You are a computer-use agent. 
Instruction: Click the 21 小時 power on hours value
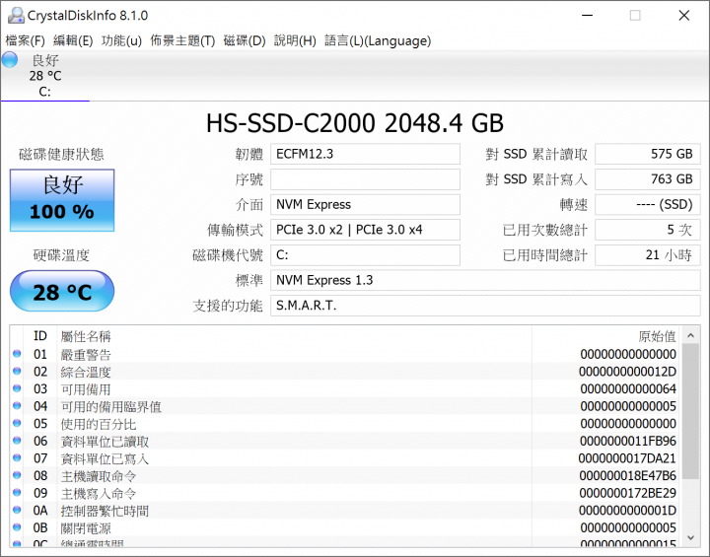pyautogui.click(x=648, y=255)
